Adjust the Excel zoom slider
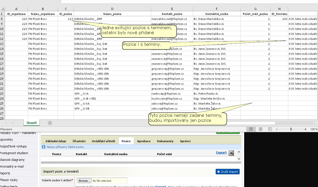Screen dimensions: 318x187 291,129
